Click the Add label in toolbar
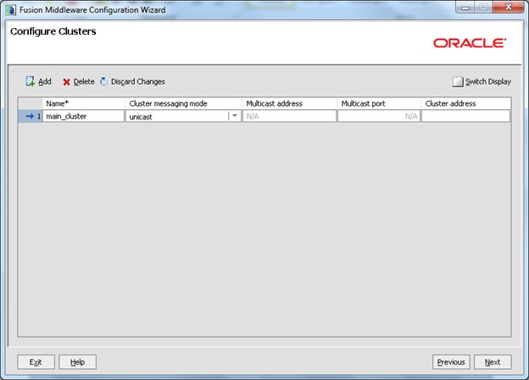The width and height of the screenshot is (529, 380). (x=45, y=81)
